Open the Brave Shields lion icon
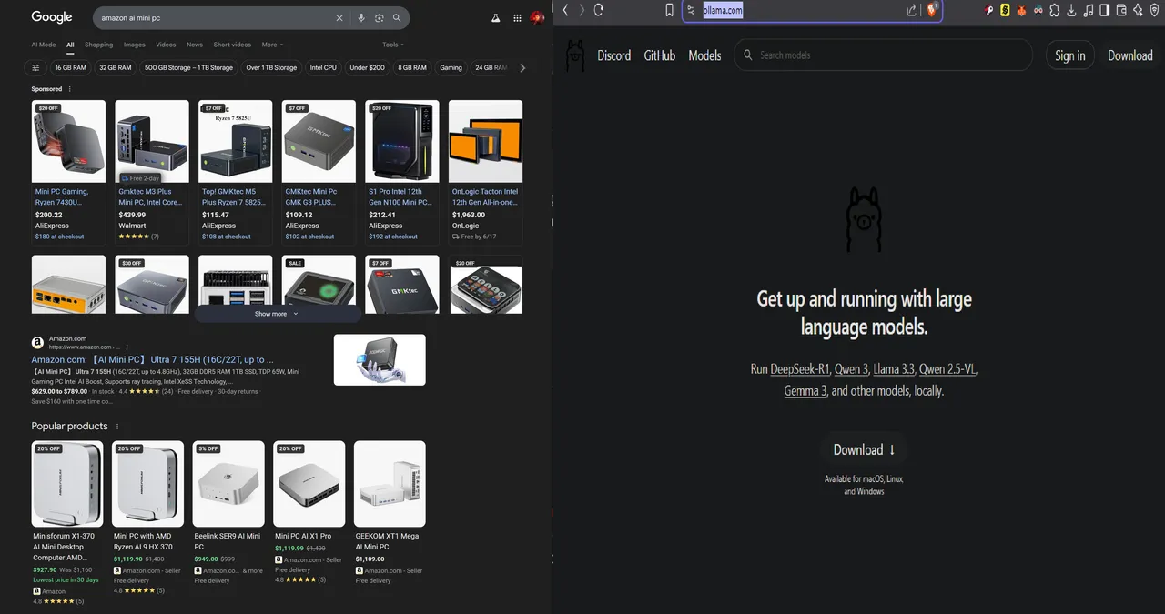Viewport: 1165px width, 614px height. coord(931,10)
